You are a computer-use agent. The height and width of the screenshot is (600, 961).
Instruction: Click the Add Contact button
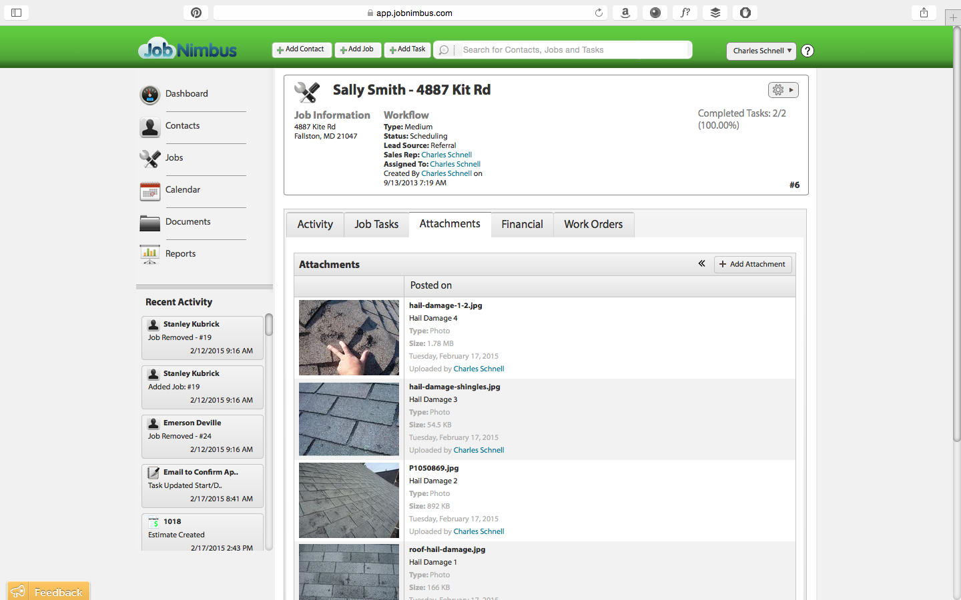coord(302,50)
